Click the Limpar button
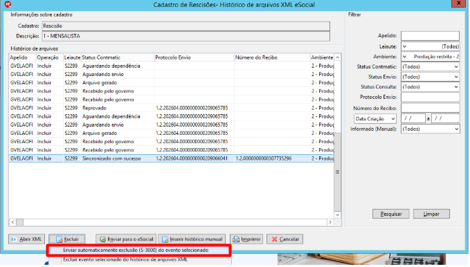Screen dimensions: 470x267 431,214
